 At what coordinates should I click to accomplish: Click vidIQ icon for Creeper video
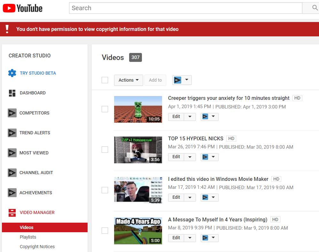coord(205,116)
